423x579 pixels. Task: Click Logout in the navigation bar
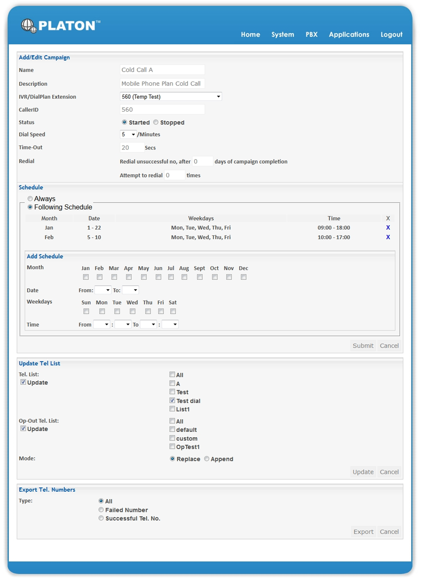tap(391, 34)
